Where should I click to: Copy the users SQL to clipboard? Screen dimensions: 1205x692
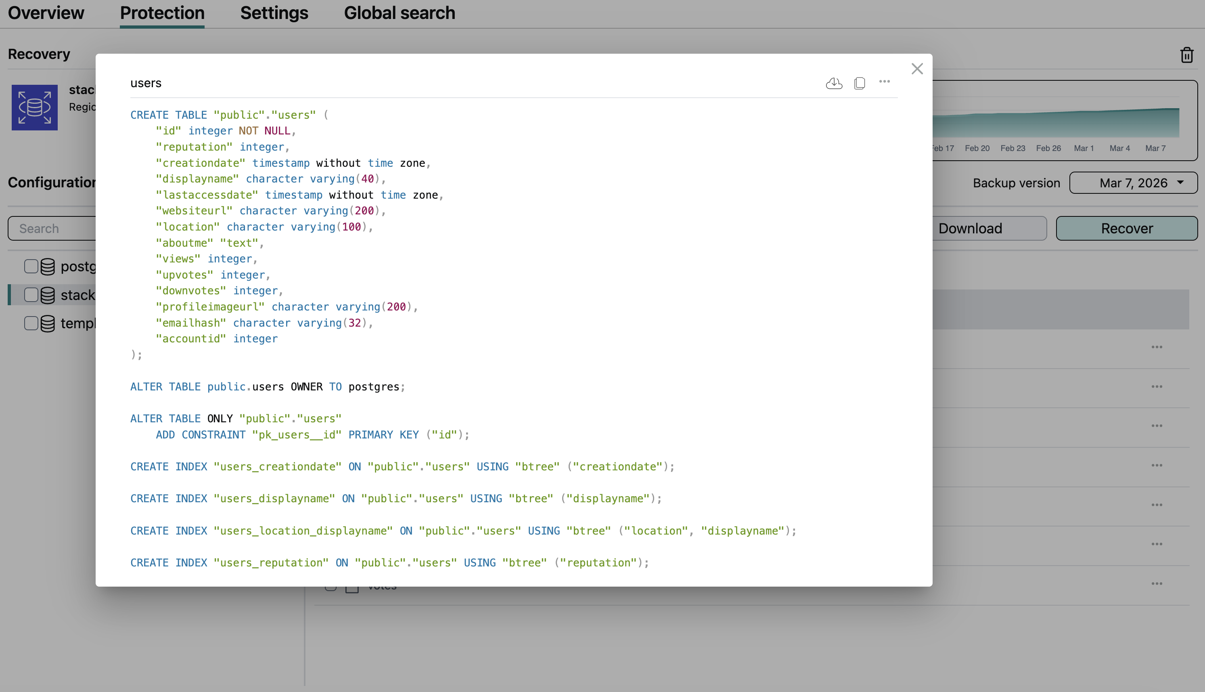(859, 83)
